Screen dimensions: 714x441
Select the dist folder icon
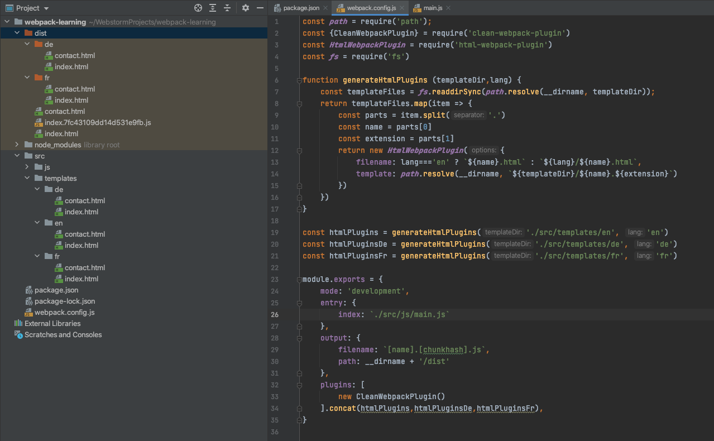coord(28,33)
